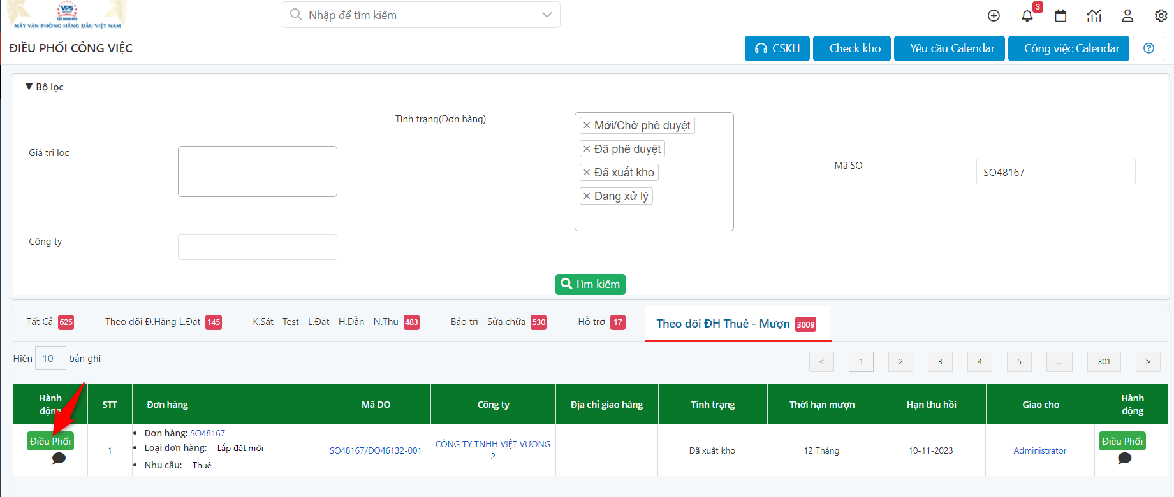Open delivery order link SO48167/DO46132-001
Image resolution: width=1174 pixels, height=497 pixels.
point(376,450)
